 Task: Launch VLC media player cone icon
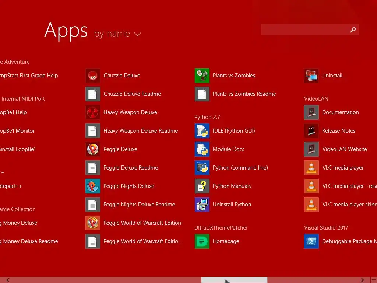click(311, 168)
